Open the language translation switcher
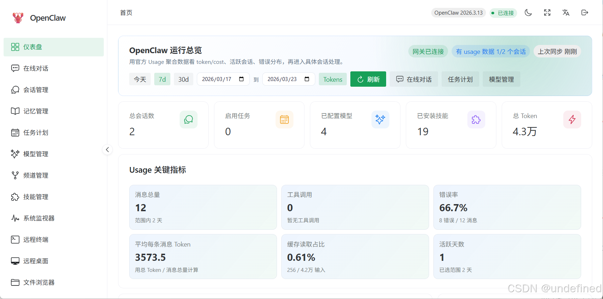603x299 pixels. click(x=566, y=13)
